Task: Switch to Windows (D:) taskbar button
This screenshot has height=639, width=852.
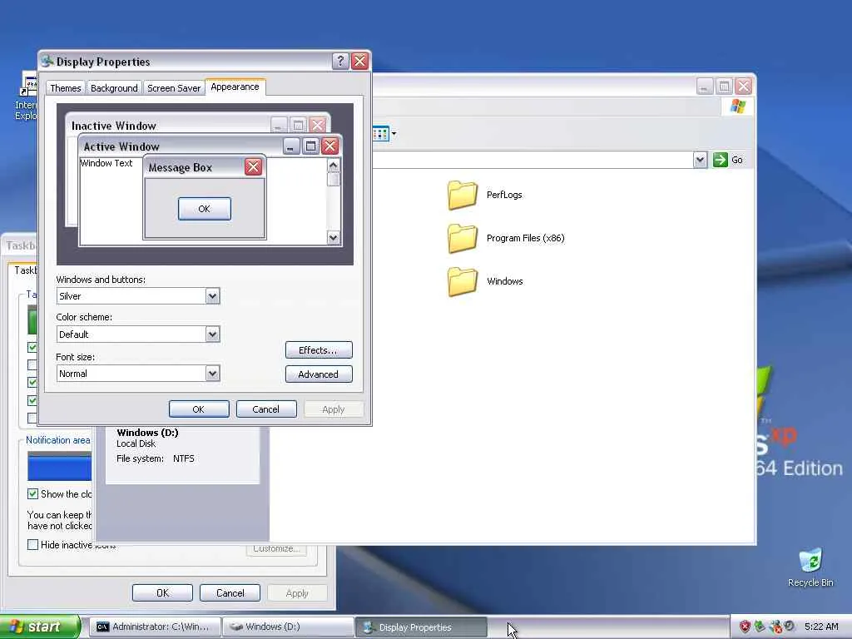Action: click(288, 627)
